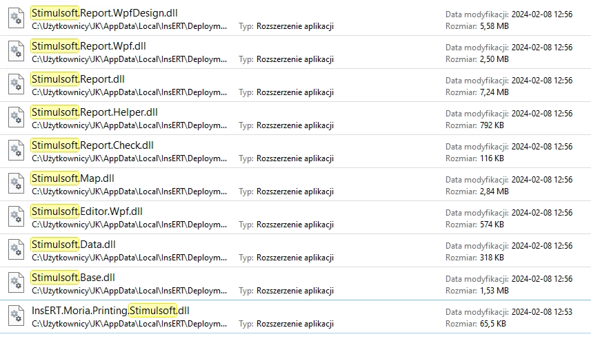Viewport: 591px width, 341px height.
Task: Click the DLL icon of Stimulsoft.Editor.Wpf.dll
Action: pos(17,217)
